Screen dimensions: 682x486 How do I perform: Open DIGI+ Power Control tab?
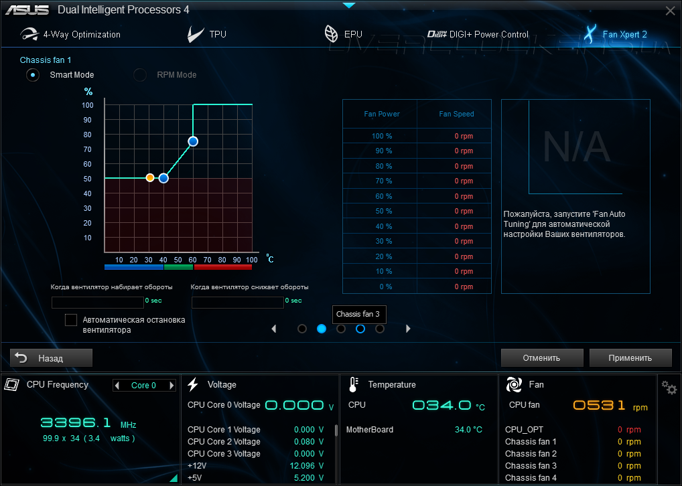click(478, 34)
